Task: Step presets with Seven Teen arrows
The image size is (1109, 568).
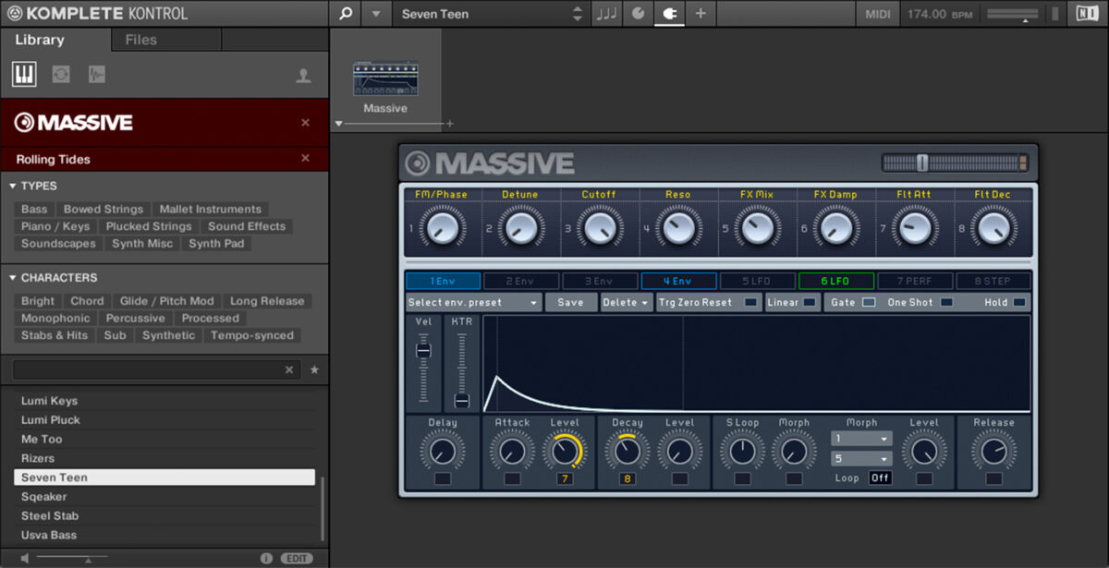Action: (578, 14)
